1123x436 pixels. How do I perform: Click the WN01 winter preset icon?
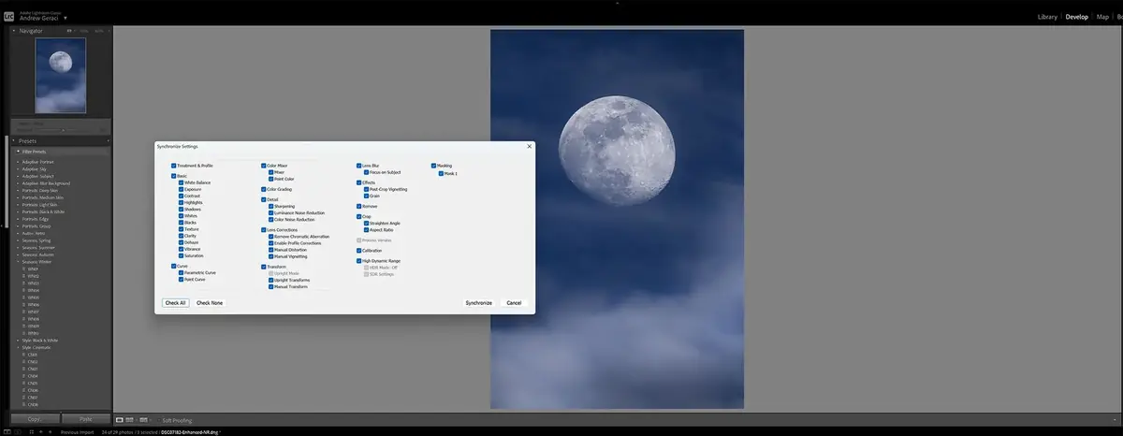pos(26,269)
